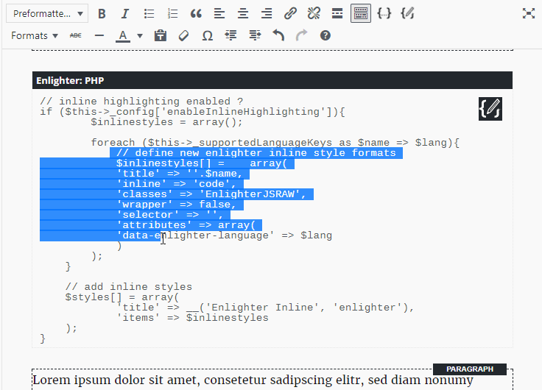Decrease indent
542x390 pixels.
[231, 35]
